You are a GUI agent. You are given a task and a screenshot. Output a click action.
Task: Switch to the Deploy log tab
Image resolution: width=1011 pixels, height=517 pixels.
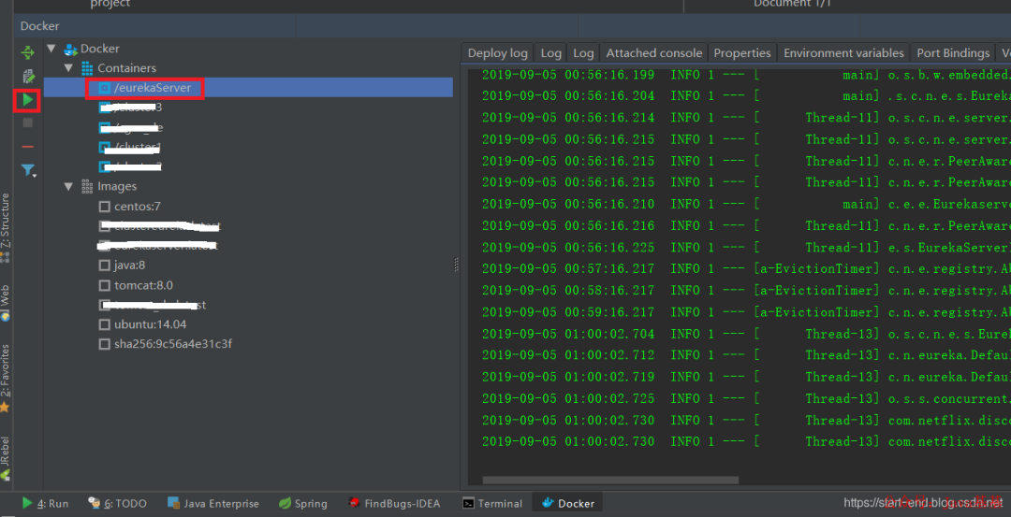(x=497, y=52)
